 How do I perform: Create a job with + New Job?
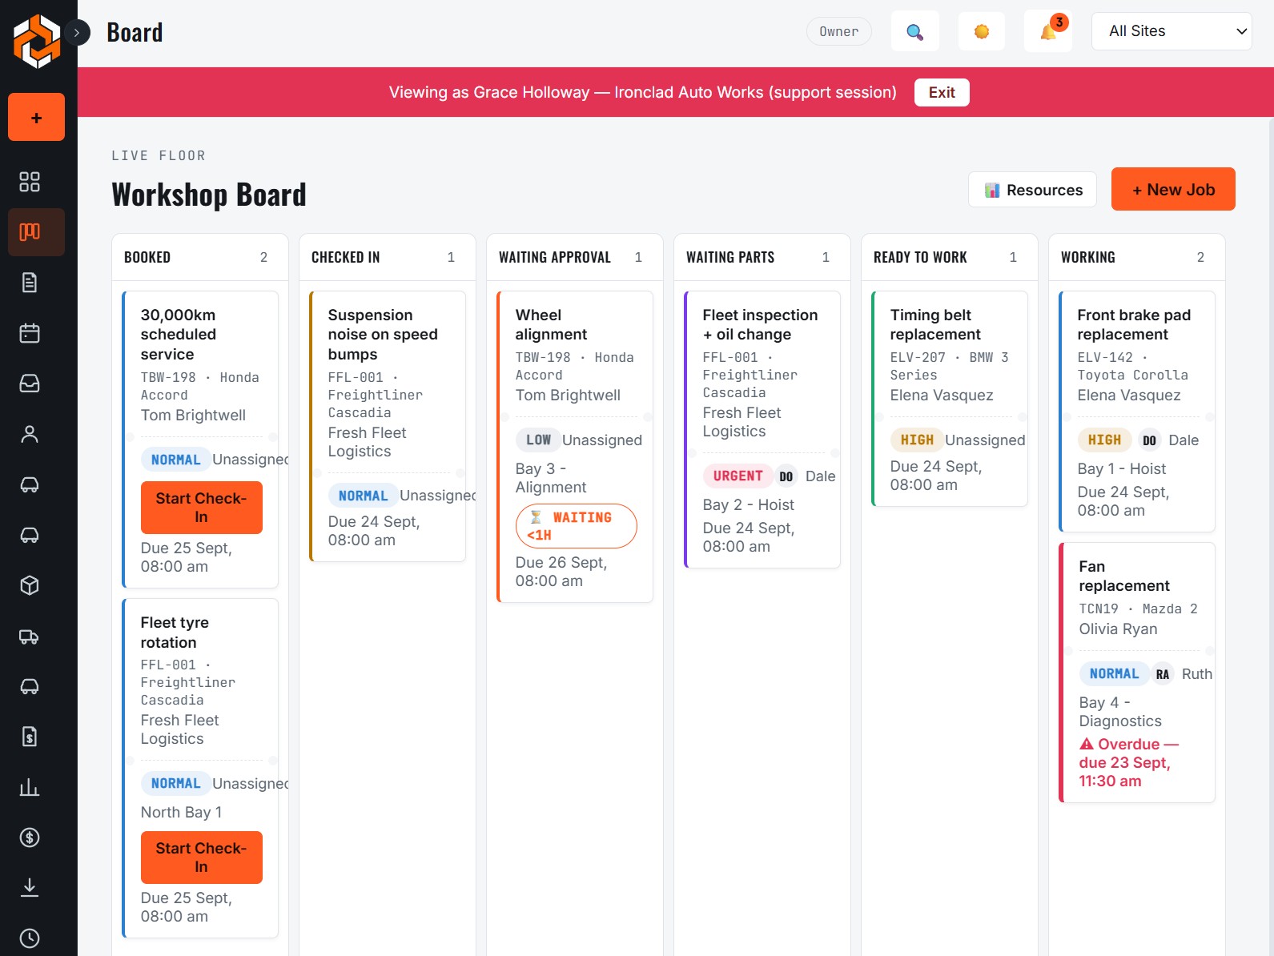point(1173,190)
